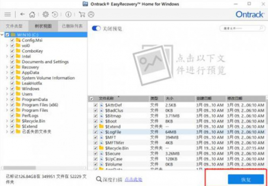Viewport: 268px width, 186px height.
Task: Uncheck the $LogFile checkbox
Action: point(96,132)
